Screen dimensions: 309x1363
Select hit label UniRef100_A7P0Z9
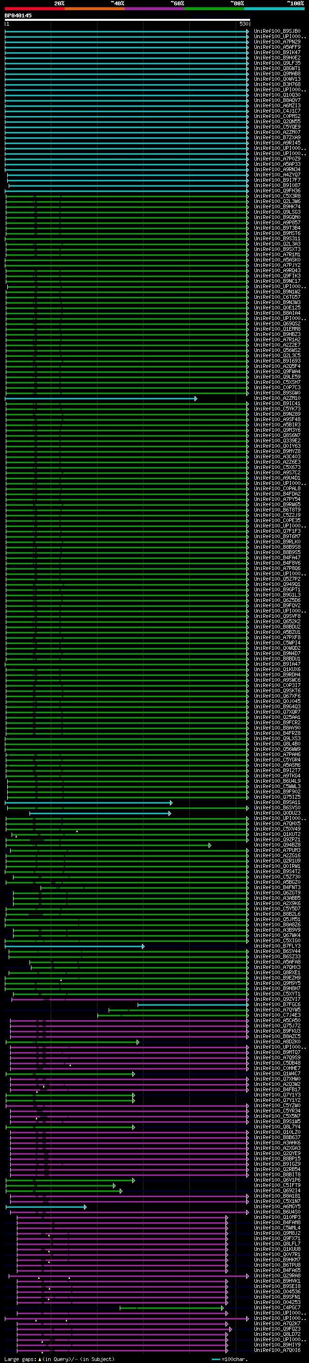[x=277, y=159]
